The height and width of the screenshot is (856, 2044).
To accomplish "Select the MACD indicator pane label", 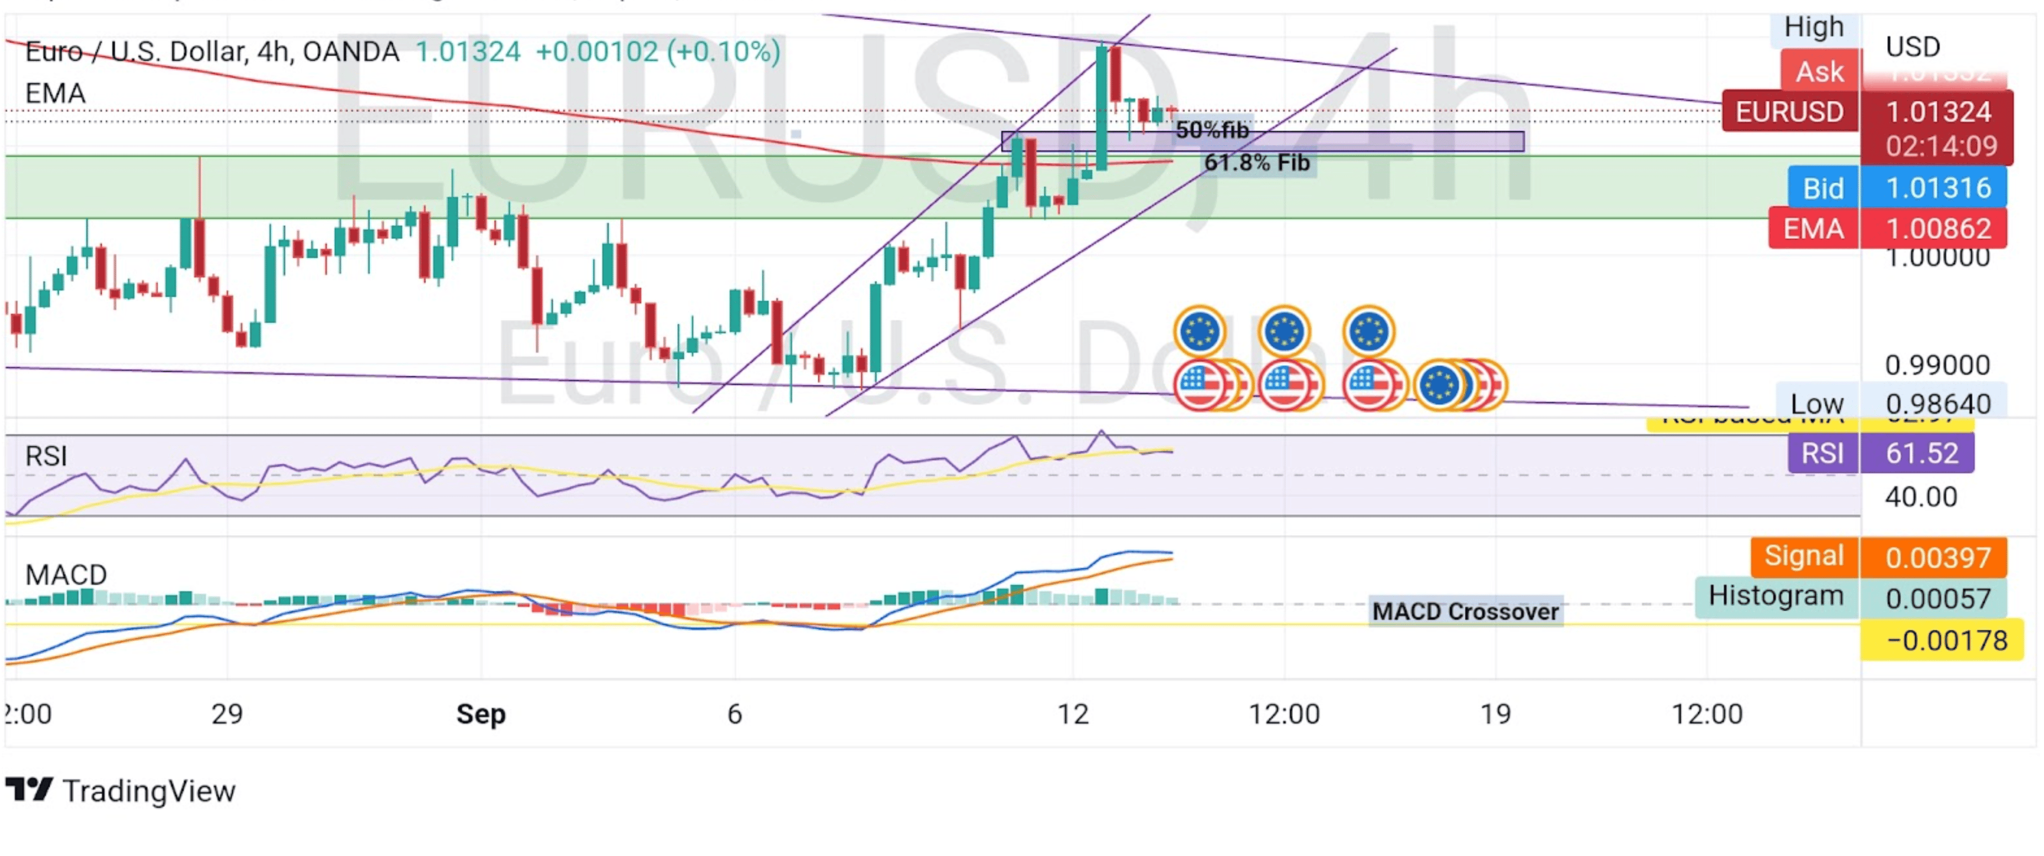I will click(66, 574).
